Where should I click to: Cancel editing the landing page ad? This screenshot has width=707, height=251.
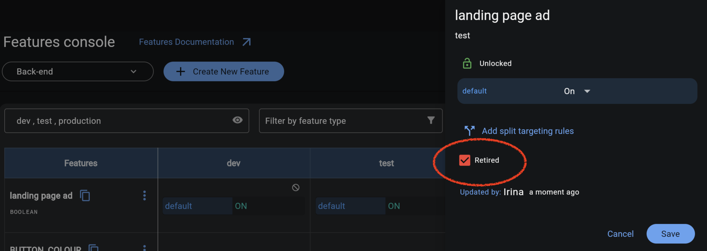point(620,234)
